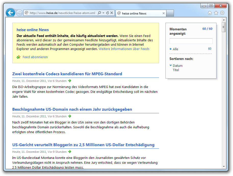
Task: Click the search magnifier in the address bar
Action: pos(99,13)
